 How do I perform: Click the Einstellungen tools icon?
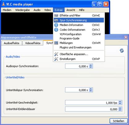(x=56, y=59)
